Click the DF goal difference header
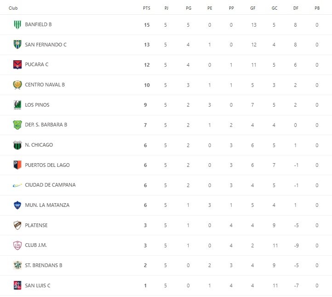Screen dimensions: 332x297 tap(295, 8)
